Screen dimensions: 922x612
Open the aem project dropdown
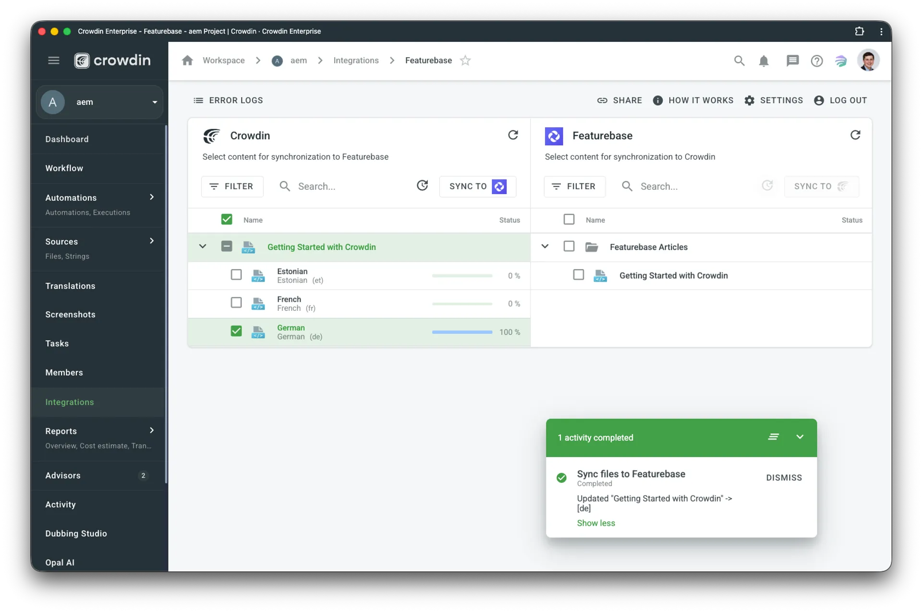99,102
